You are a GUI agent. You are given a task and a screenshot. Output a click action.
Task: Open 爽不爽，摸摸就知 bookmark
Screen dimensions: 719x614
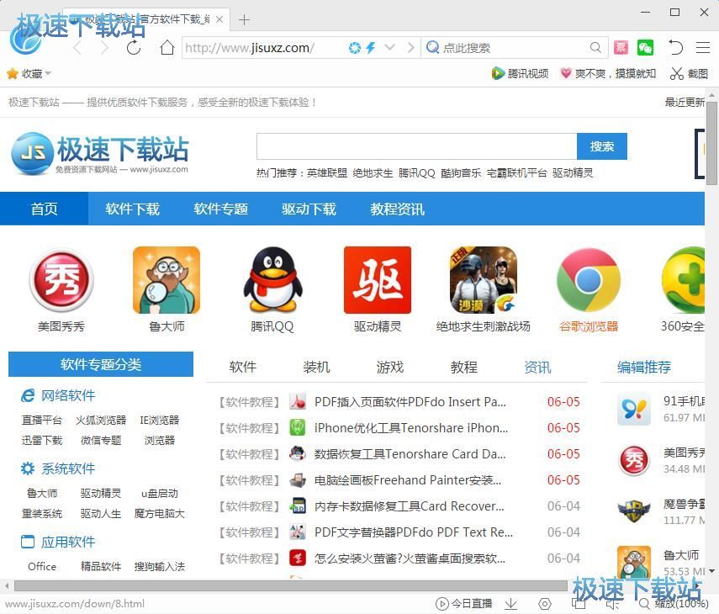tap(608, 73)
